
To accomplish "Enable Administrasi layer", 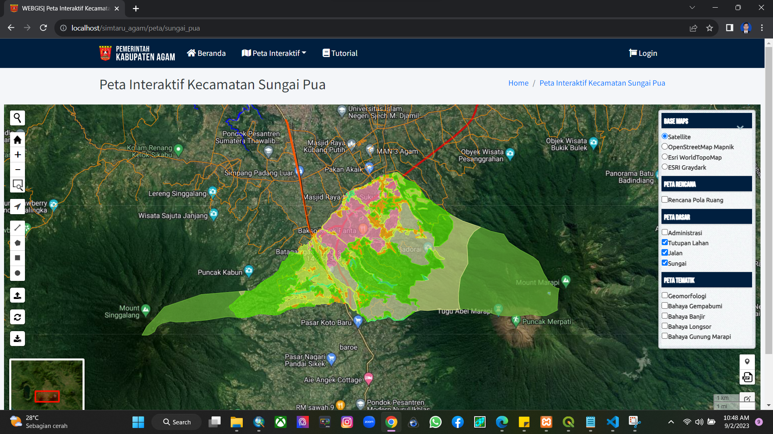I will pyautogui.click(x=665, y=232).
